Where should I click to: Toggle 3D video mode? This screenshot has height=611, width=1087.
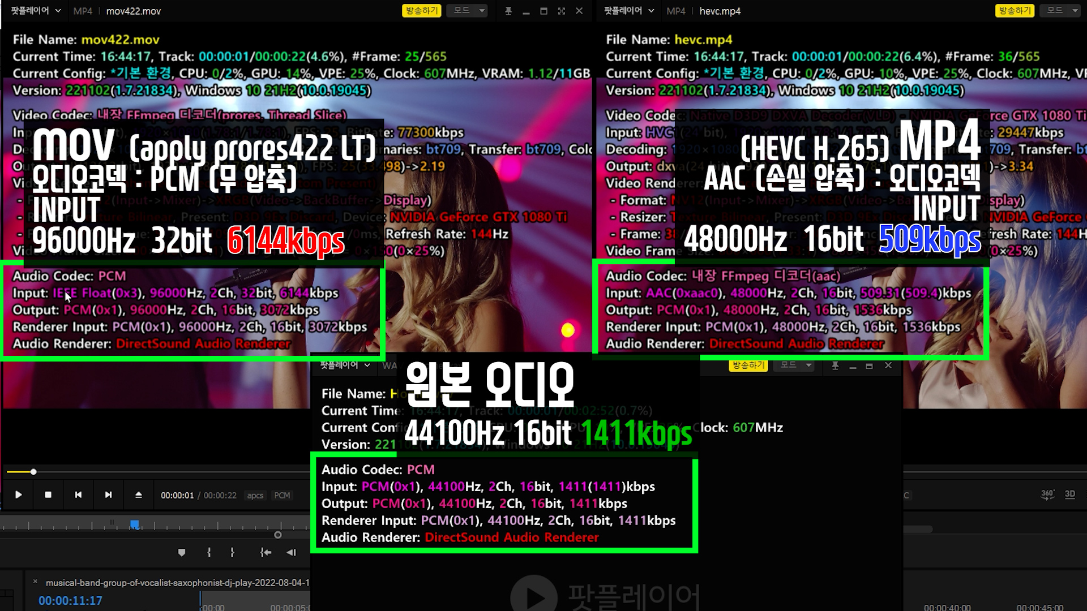1069,494
